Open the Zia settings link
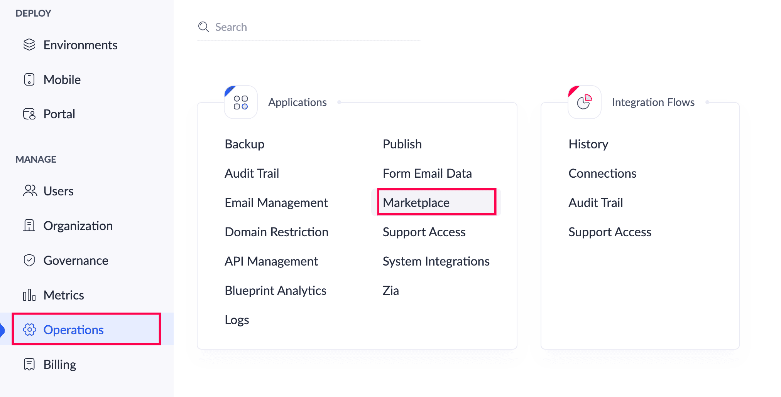This screenshot has width=781, height=397. pos(391,290)
